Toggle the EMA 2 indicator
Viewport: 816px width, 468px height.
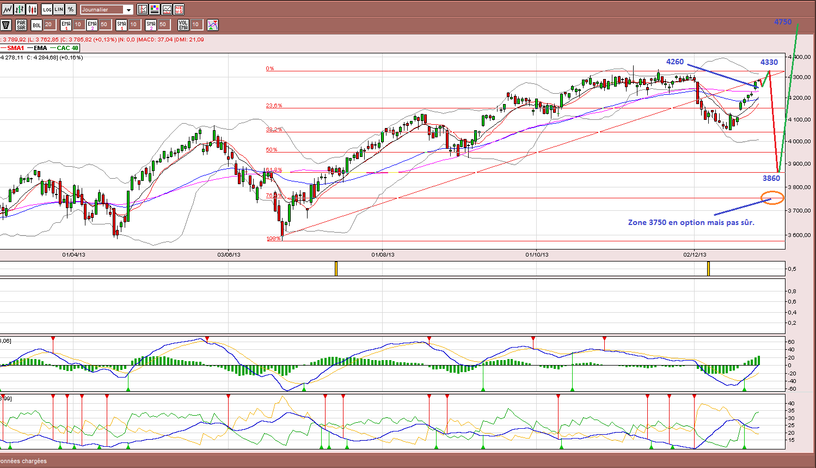(x=92, y=25)
